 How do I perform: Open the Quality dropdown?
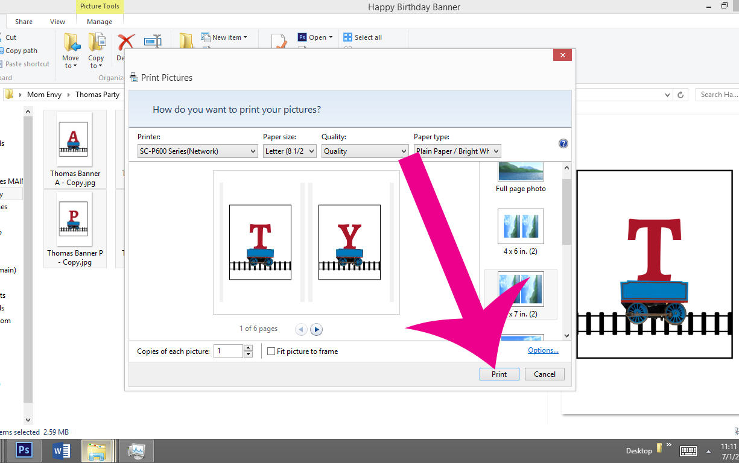(365, 151)
